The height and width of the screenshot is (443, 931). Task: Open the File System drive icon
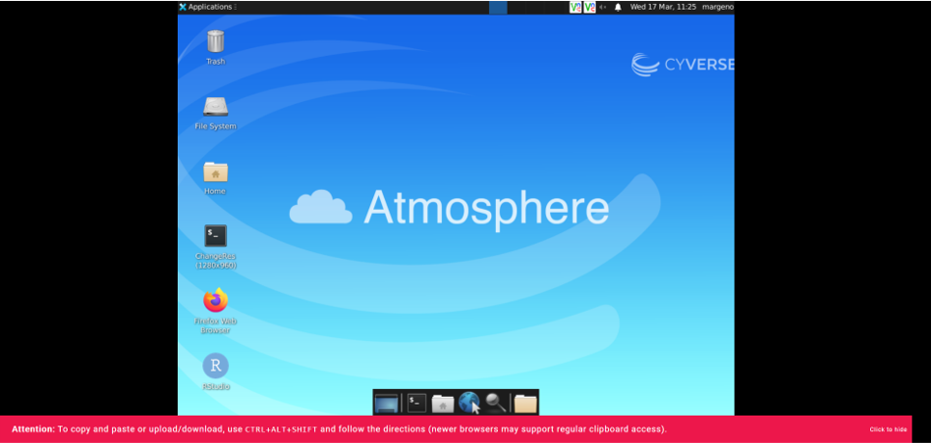215,107
